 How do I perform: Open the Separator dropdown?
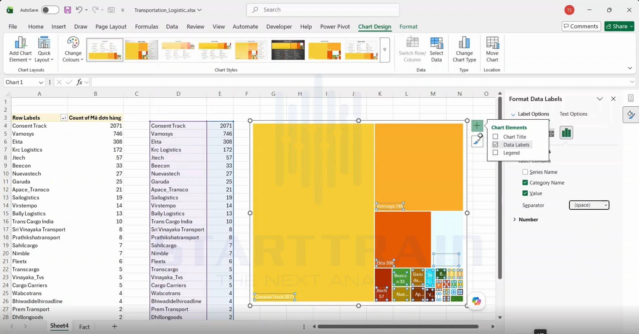point(589,205)
